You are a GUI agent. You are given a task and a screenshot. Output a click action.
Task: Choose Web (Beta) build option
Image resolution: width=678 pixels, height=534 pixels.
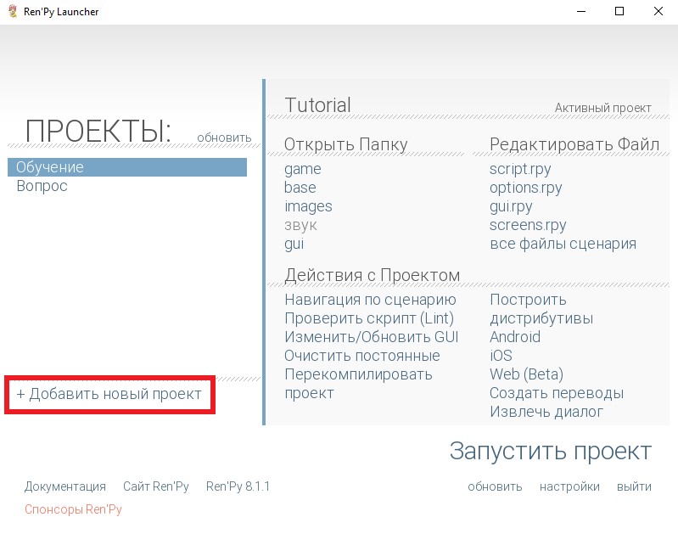(526, 374)
